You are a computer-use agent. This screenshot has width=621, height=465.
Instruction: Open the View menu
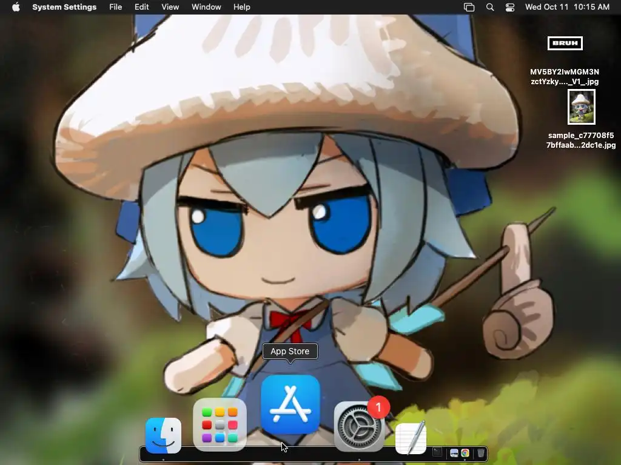click(x=170, y=7)
